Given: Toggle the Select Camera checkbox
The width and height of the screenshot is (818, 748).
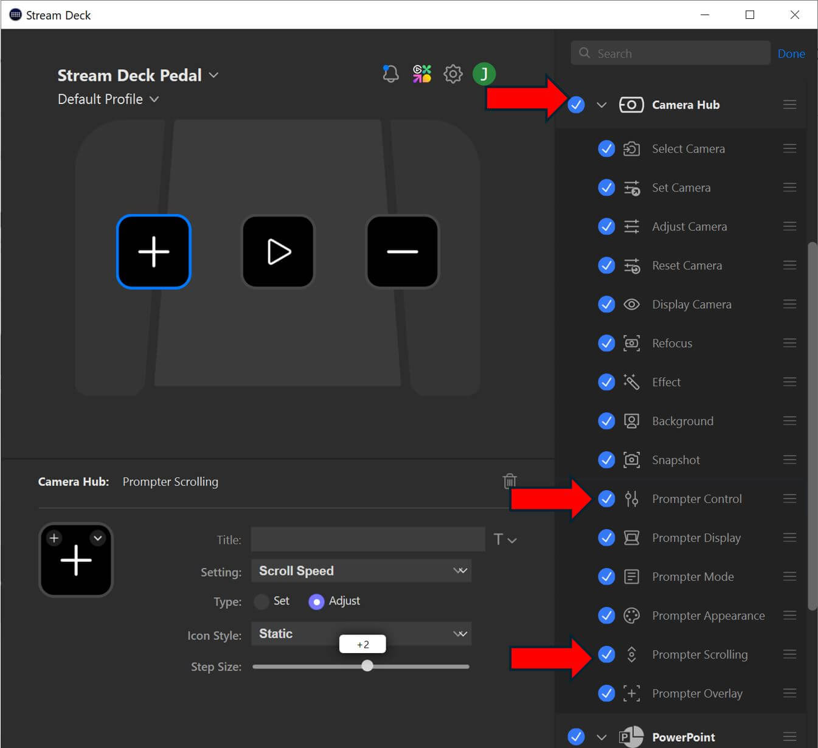Looking at the screenshot, I should [606, 149].
